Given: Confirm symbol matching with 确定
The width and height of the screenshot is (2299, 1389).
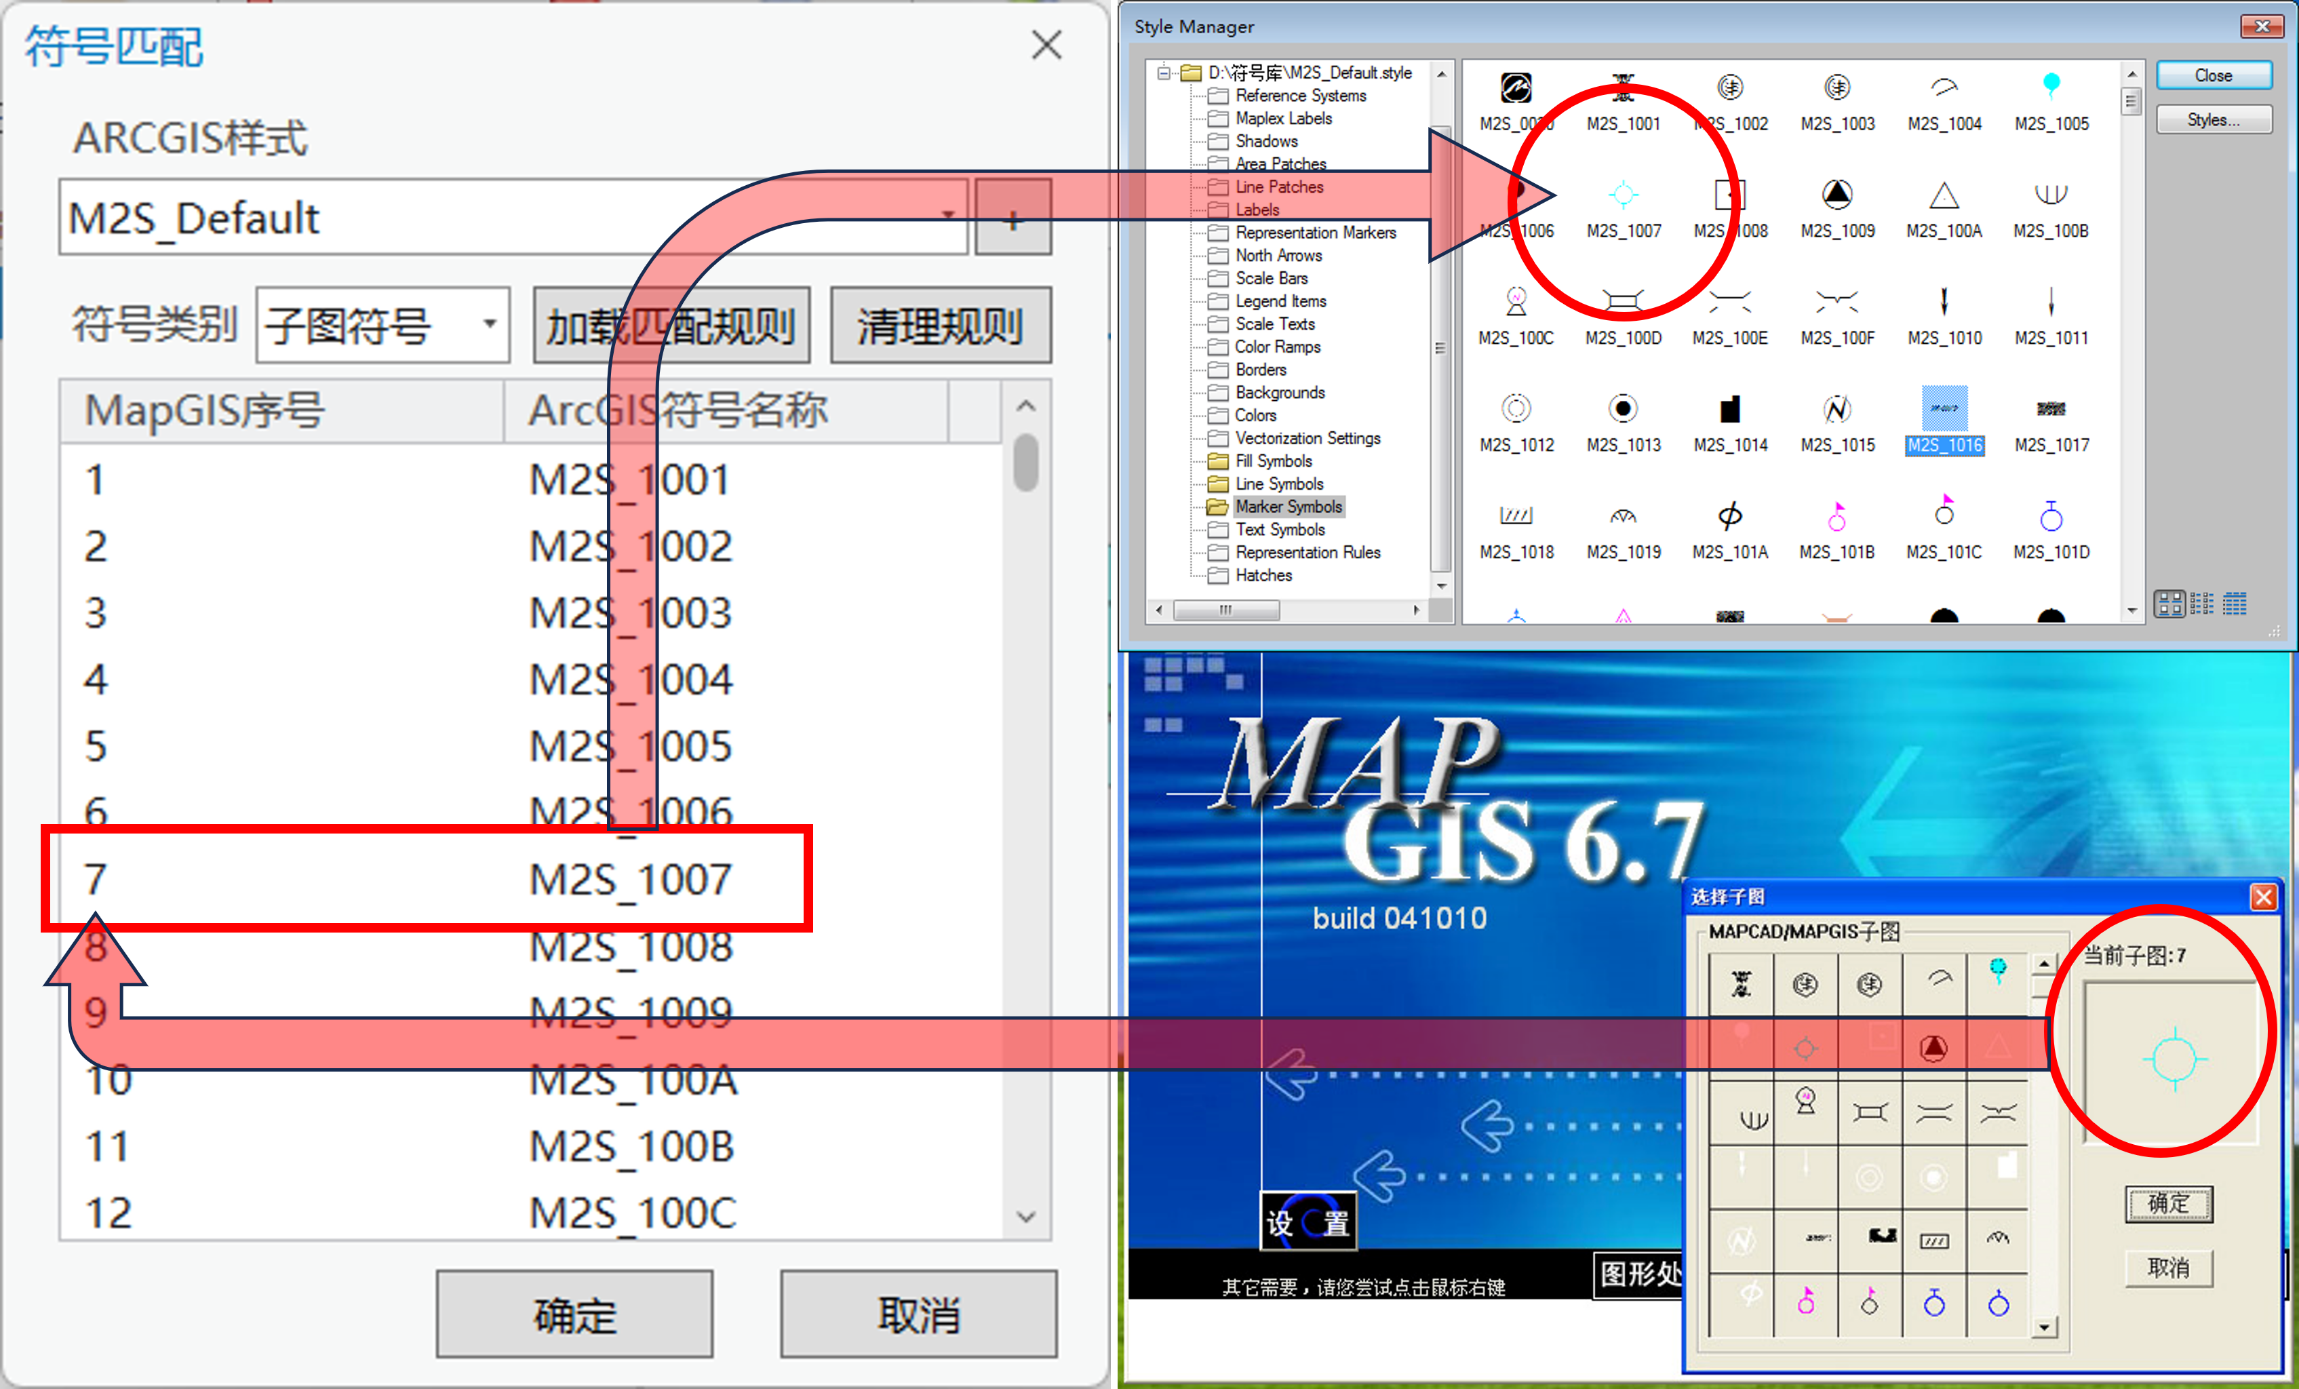Looking at the screenshot, I should pos(575,1314).
